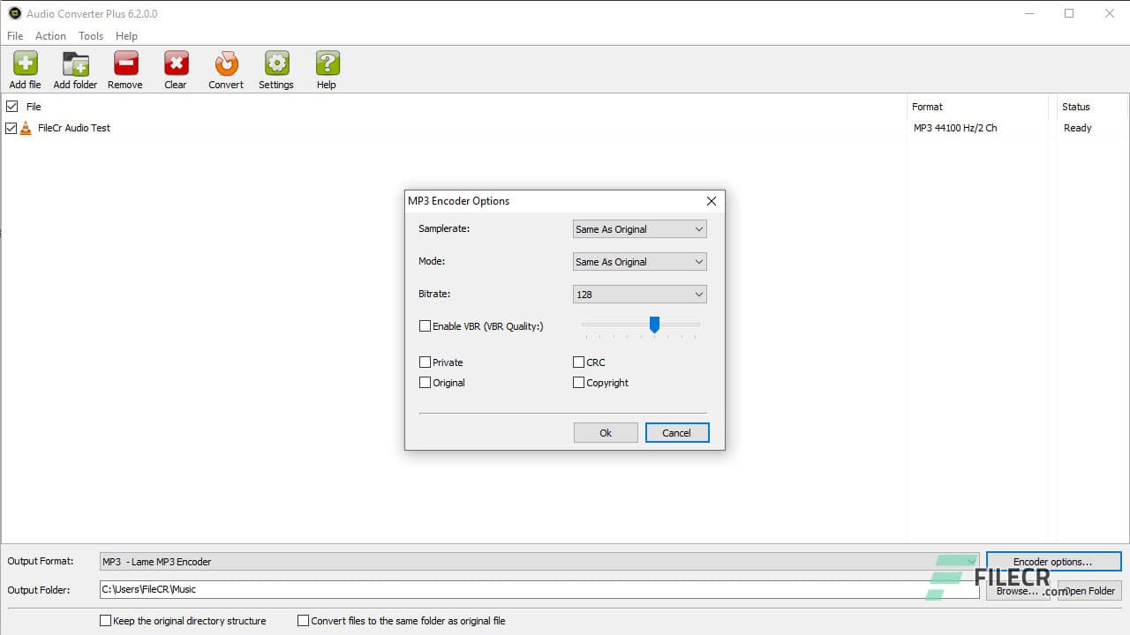Viewport: 1130px width, 635px height.
Task: Open Settings via the gear toolbar icon
Action: pos(276,63)
